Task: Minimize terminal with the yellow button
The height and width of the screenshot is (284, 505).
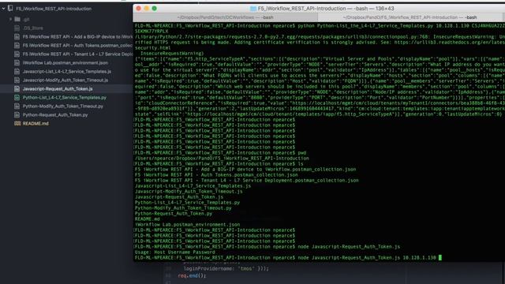Action: 147,9
